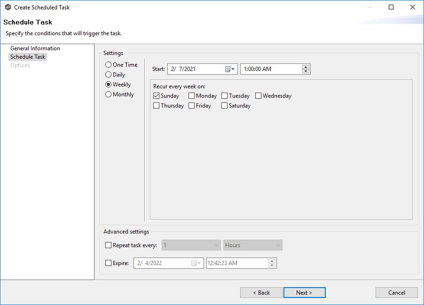The height and width of the screenshot is (305, 424).
Task: Click the Next button
Action: click(x=304, y=292)
